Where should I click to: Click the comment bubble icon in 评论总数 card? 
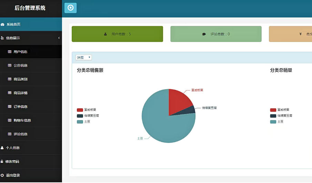coord(204,34)
